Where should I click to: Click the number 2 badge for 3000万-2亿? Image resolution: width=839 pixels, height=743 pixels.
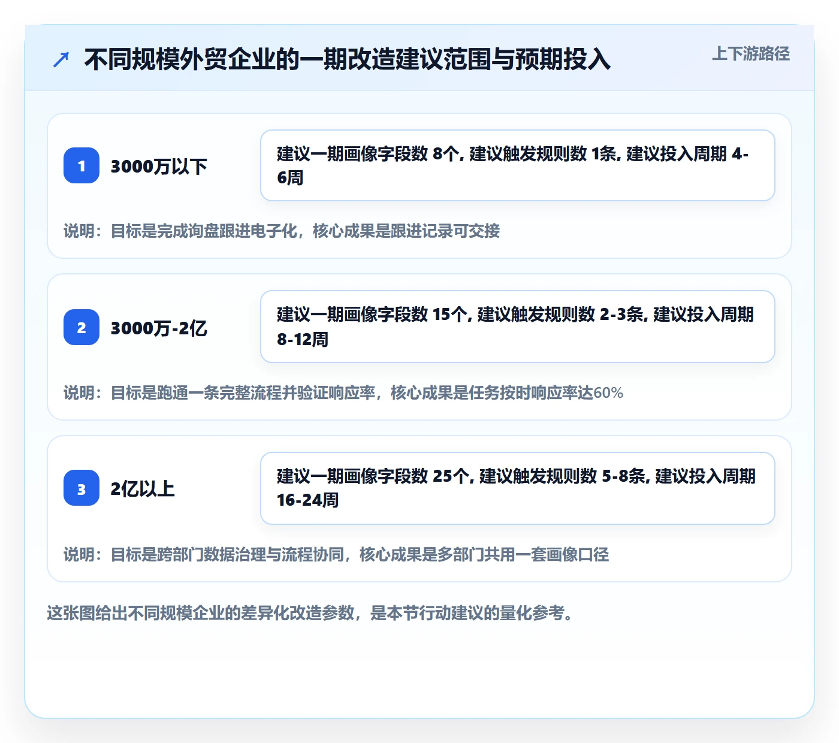coord(82,327)
